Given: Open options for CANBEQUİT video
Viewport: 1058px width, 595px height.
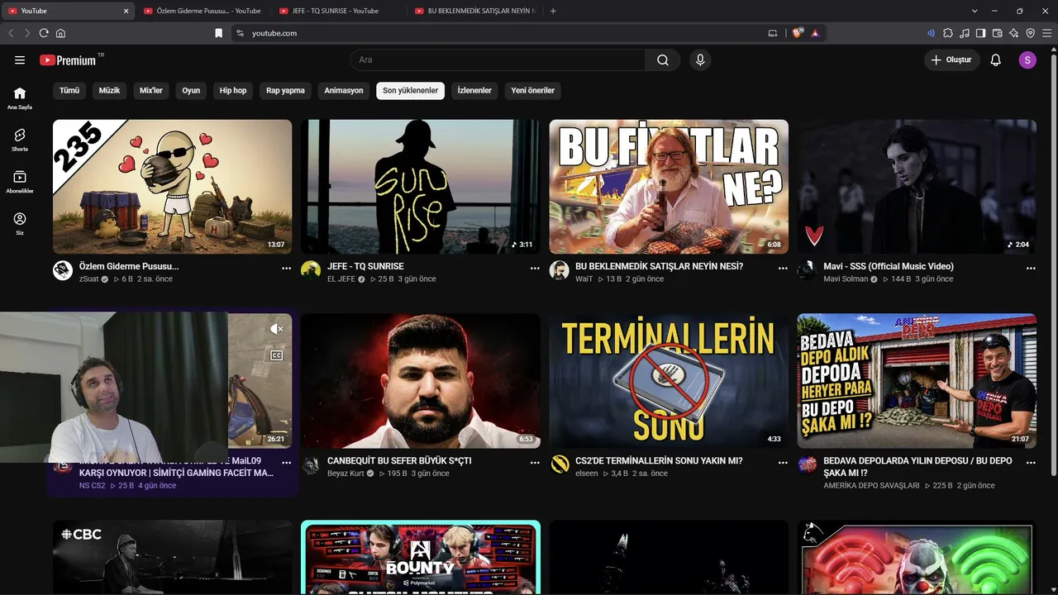Looking at the screenshot, I should [535, 462].
